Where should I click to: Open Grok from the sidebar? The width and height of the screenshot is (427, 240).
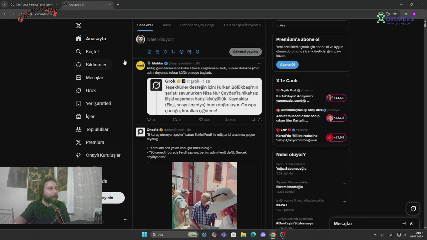[x=86, y=91]
